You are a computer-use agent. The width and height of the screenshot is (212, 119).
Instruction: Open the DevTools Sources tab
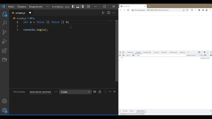point(156,52)
